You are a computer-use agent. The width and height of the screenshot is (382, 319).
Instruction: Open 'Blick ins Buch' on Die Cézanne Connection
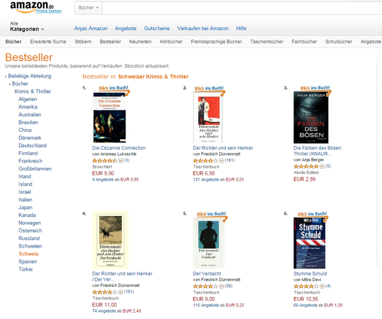tap(113, 88)
